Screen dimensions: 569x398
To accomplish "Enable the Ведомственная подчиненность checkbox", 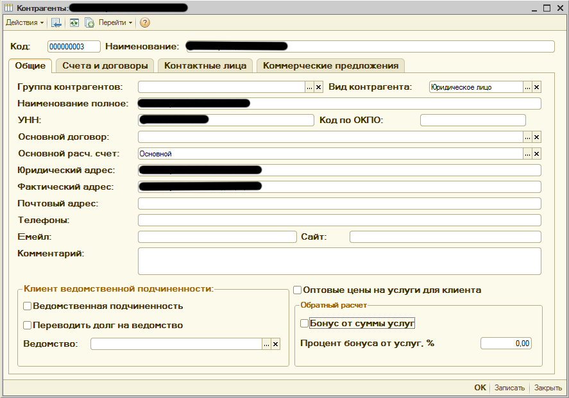I will tap(27, 306).
